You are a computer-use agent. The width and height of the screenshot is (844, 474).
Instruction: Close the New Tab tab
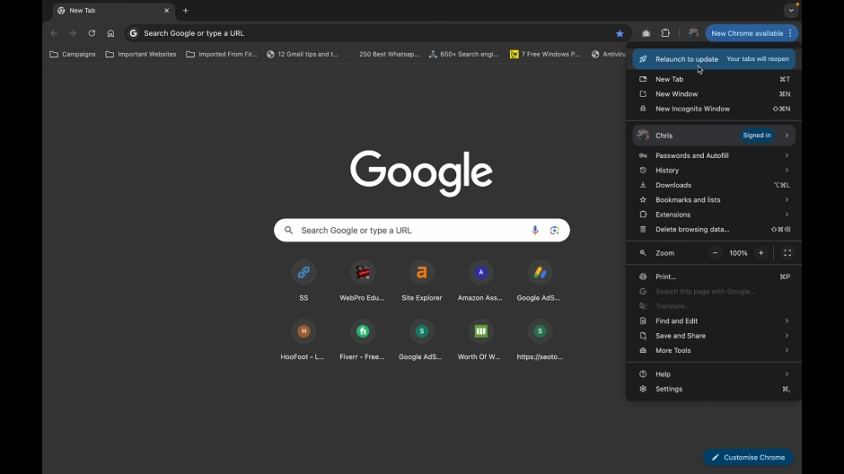pos(166,11)
